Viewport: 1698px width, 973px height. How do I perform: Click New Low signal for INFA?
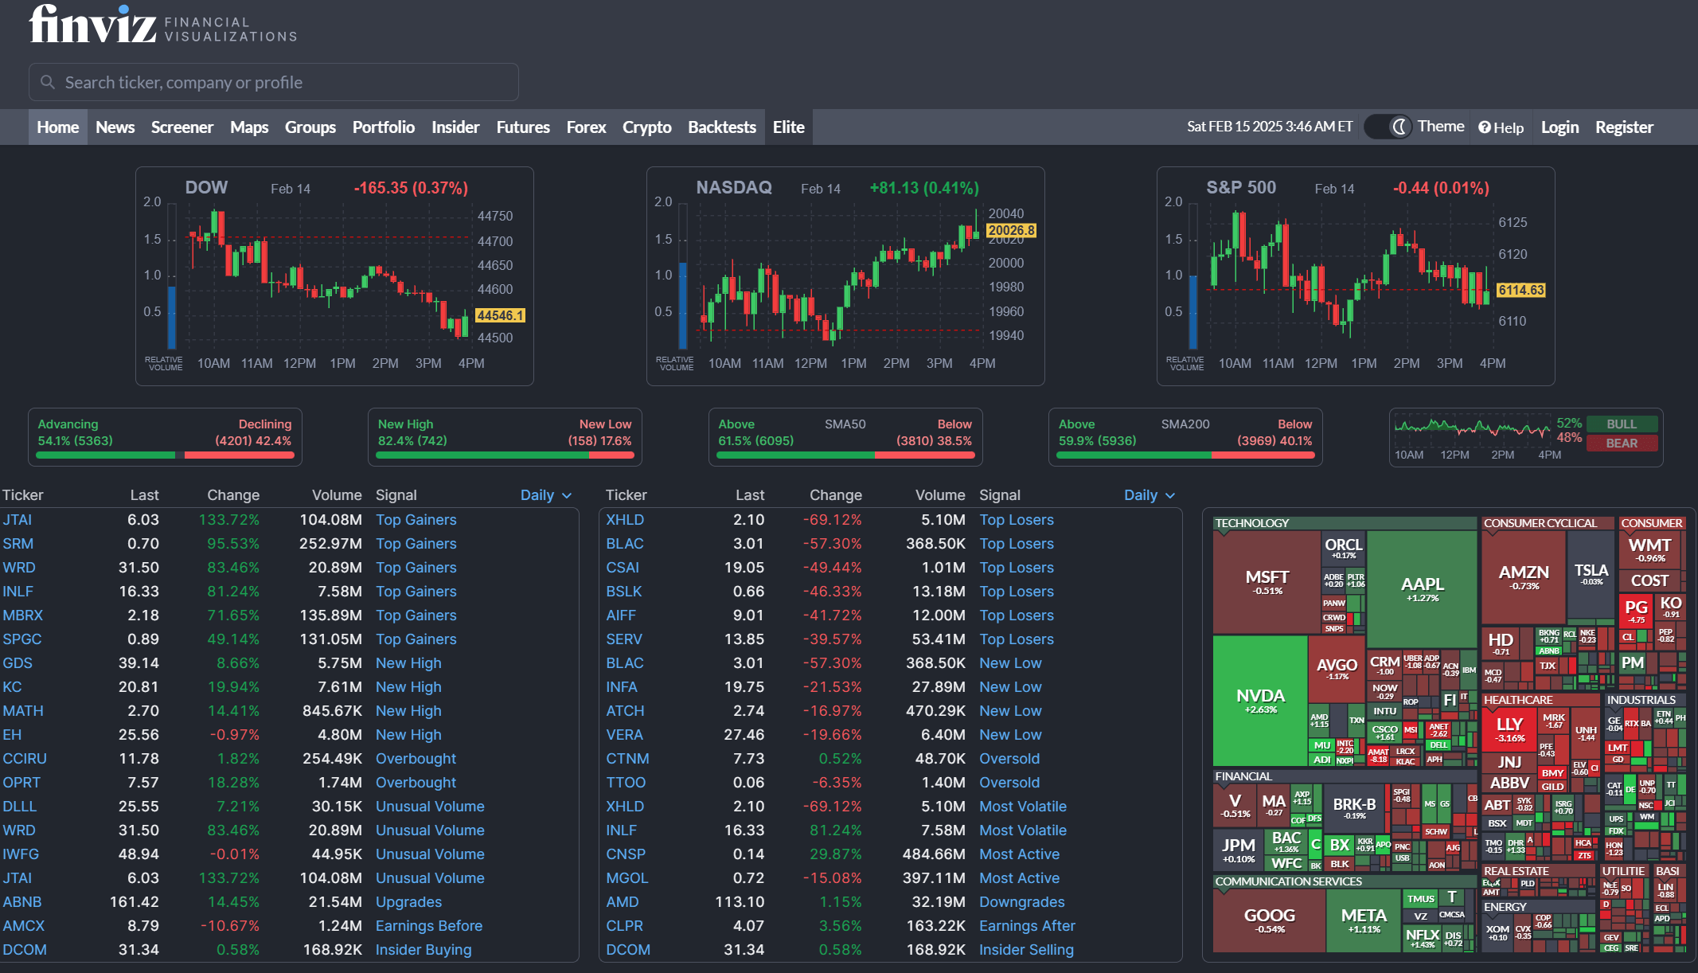click(1010, 687)
